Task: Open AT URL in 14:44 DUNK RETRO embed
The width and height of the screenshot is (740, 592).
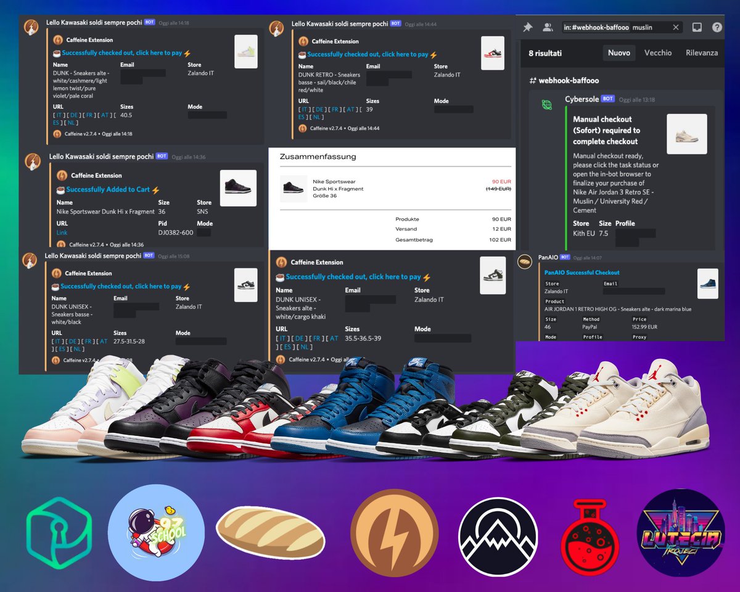Action: [x=351, y=109]
